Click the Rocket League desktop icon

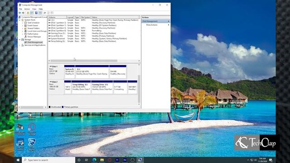pyautogui.click(x=32, y=144)
